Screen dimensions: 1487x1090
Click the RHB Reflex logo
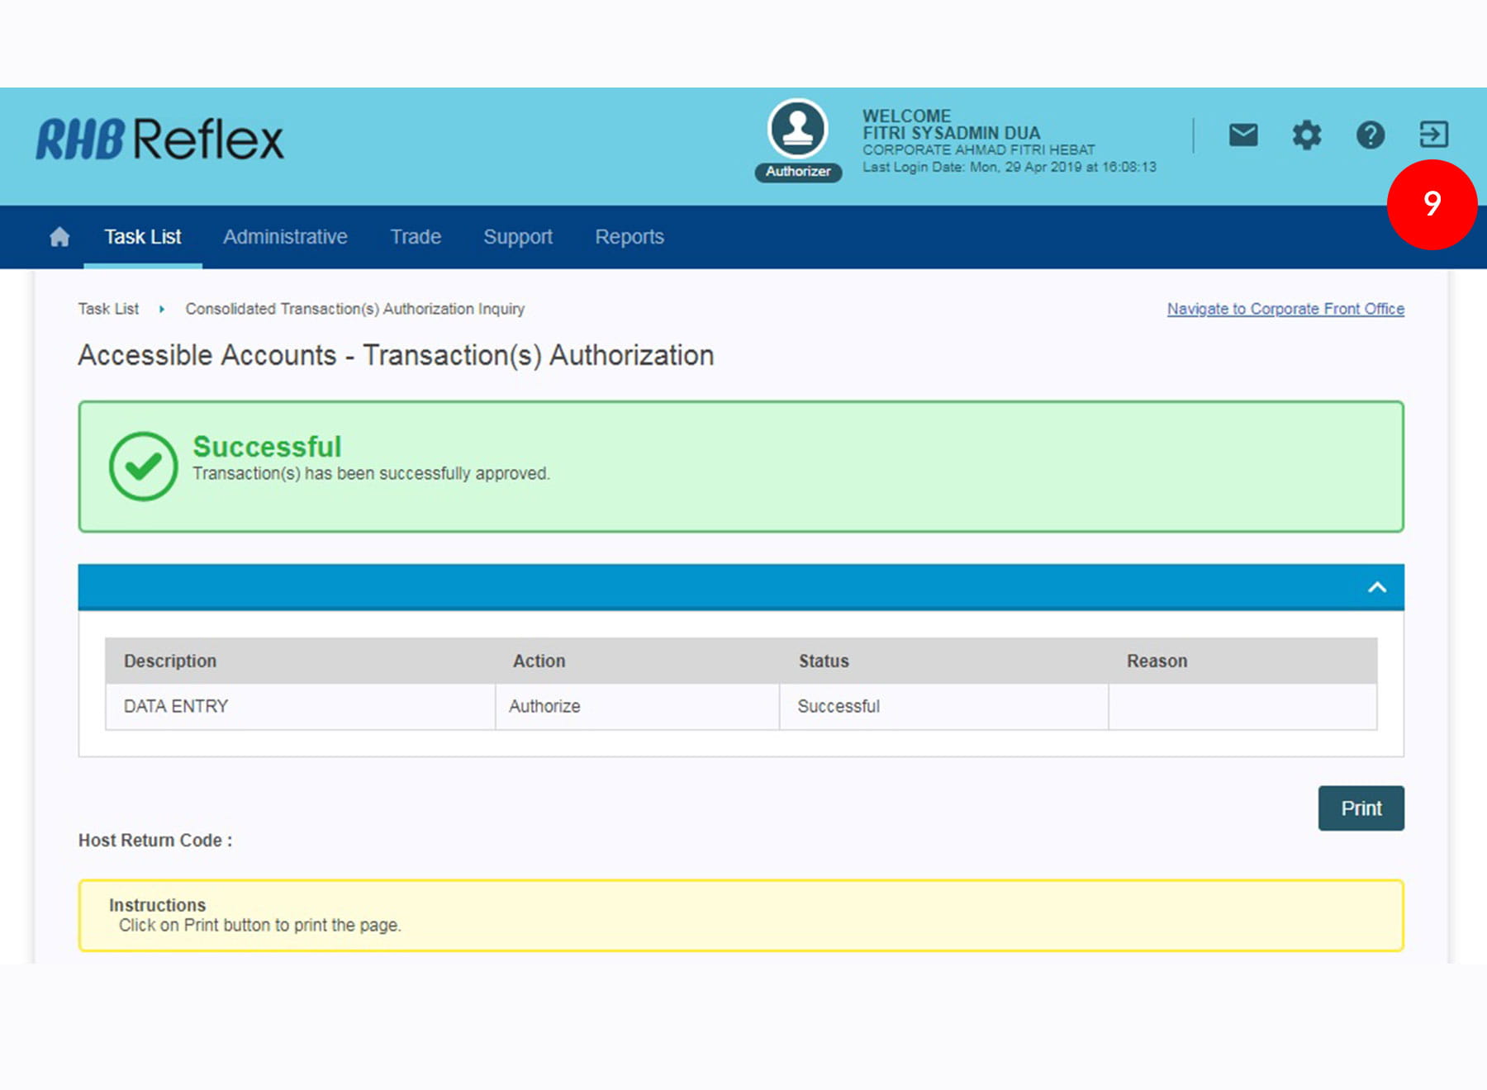159,139
